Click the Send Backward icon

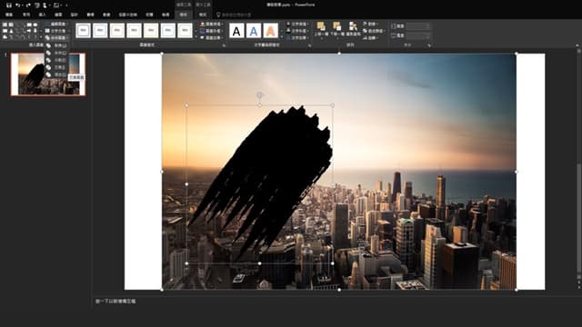pyautogui.click(x=337, y=29)
